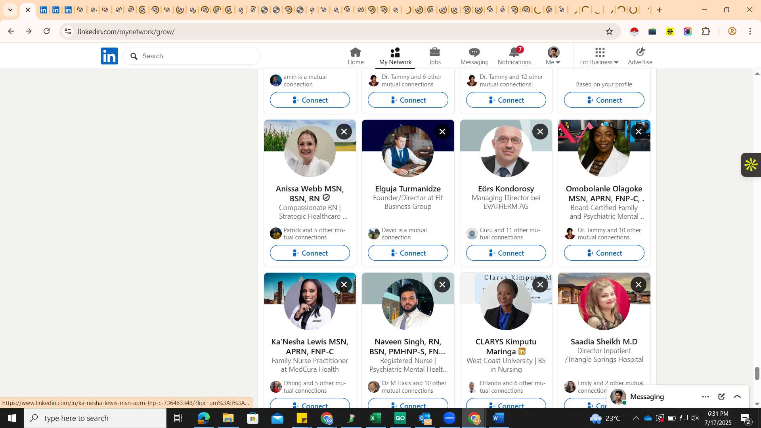Dismiss Saadia Sheikh suggestion card
Viewport: 761px width, 428px height.
click(639, 285)
